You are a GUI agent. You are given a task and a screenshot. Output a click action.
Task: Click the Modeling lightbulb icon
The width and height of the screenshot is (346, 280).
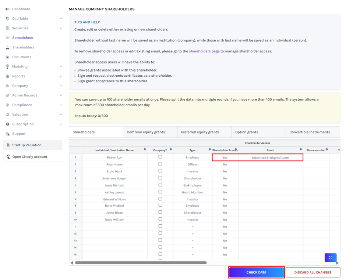pyautogui.click(x=8, y=66)
